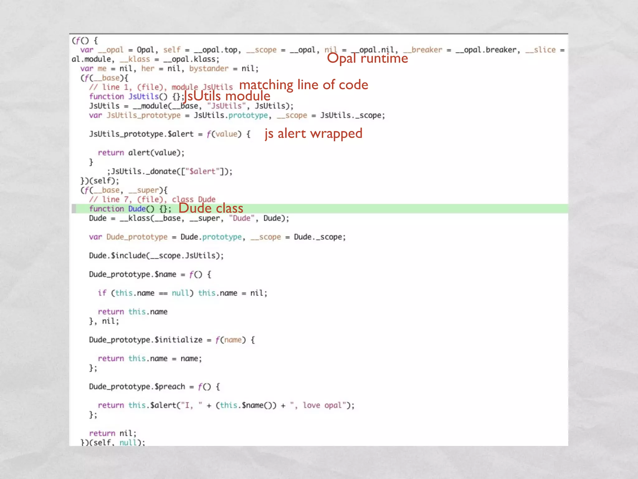This screenshot has height=479, width=638.
Task: Click the 'var JsUtils_prototype = JsUtils.prototype' line
Action: 237,115
